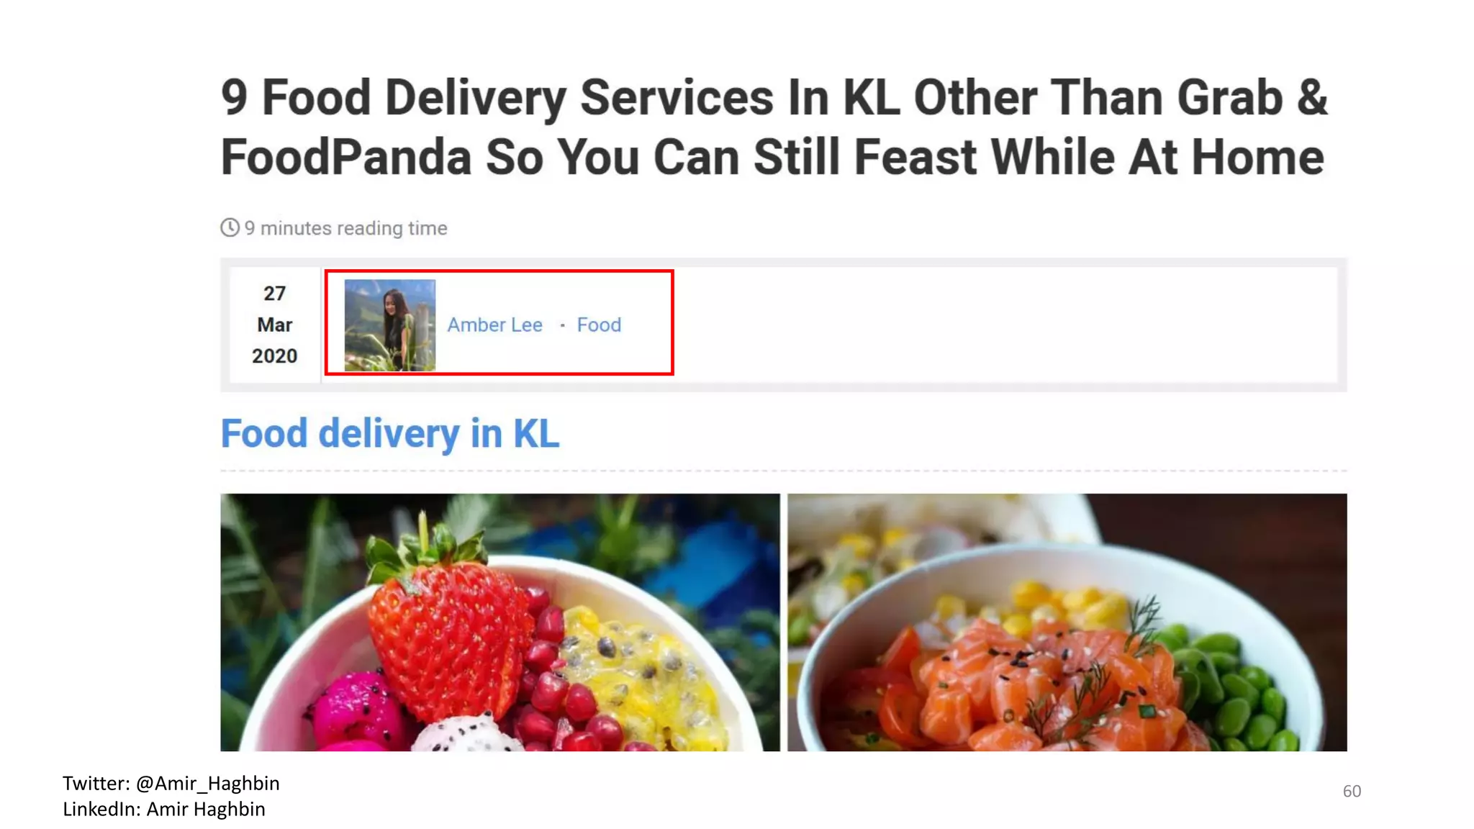1474x829 pixels.
Task: Click the Twitter handle @Amir_Haghbin
Action: [x=207, y=783]
